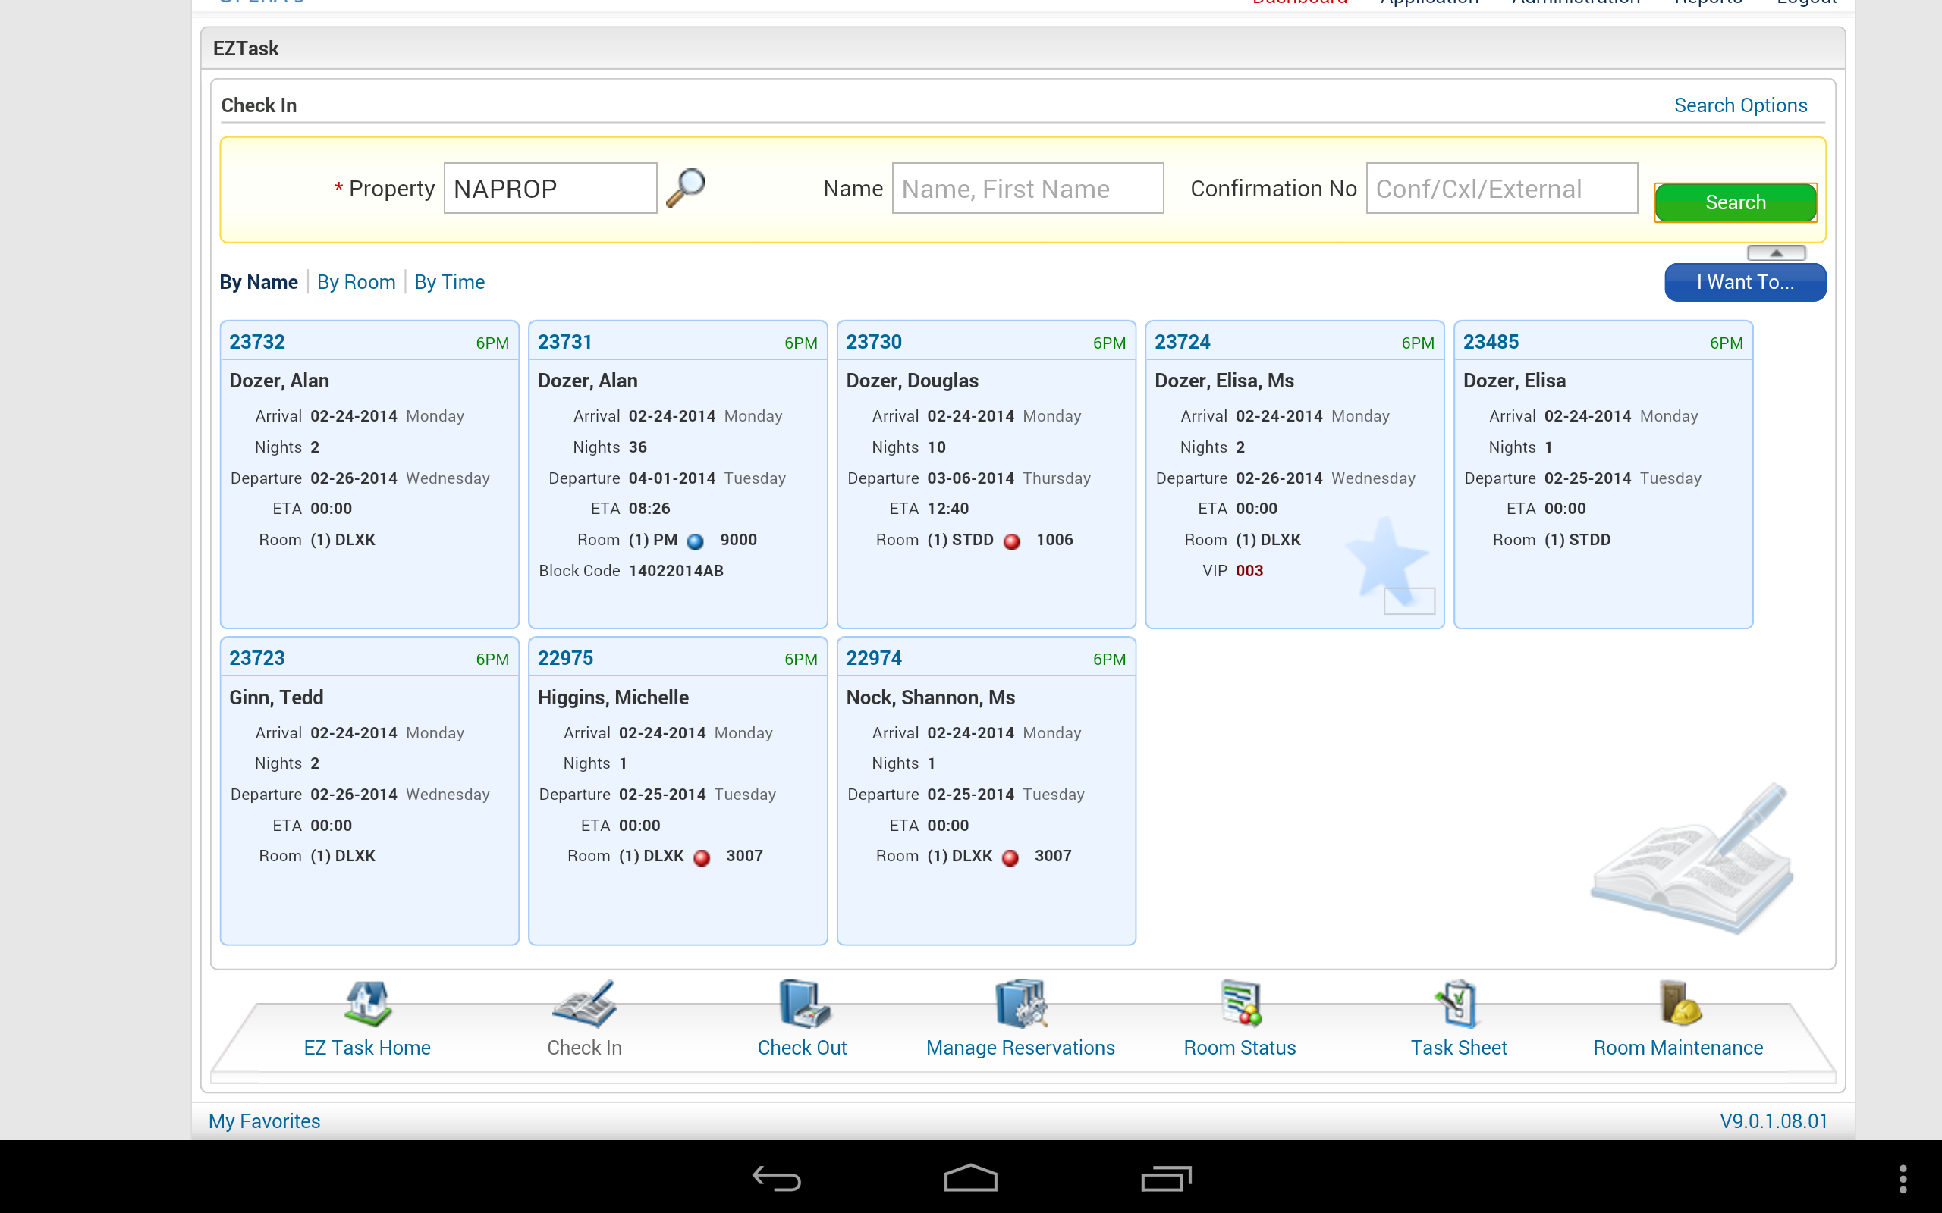Click the Property lookup magnifying glass icon
Viewport: 1942px width, 1213px height.
[685, 188]
